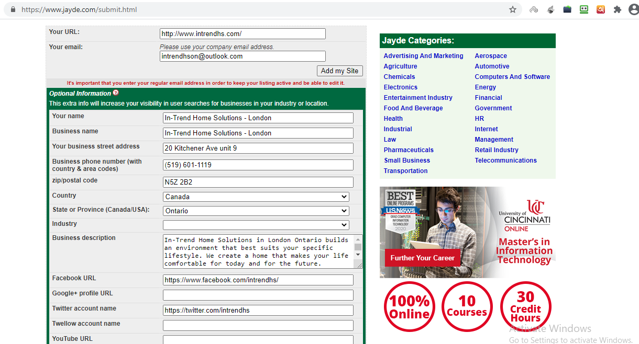Open the Financial category link
The width and height of the screenshot is (639, 344).
click(488, 98)
